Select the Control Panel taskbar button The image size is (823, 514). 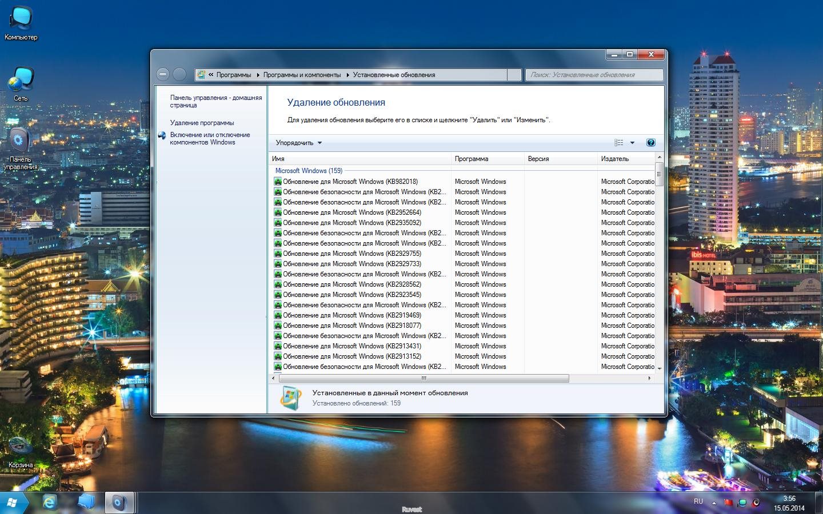[119, 503]
